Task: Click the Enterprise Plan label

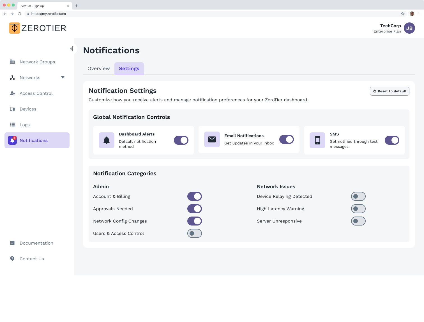Action: coord(387,31)
